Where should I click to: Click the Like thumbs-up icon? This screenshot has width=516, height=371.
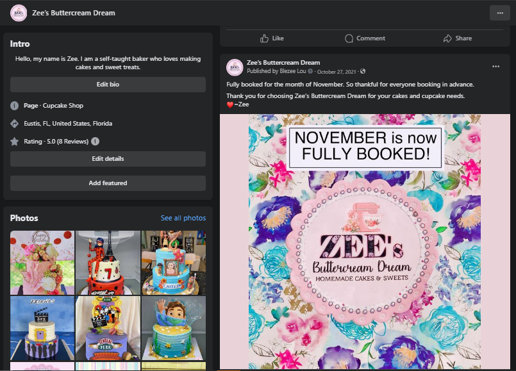click(x=264, y=38)
